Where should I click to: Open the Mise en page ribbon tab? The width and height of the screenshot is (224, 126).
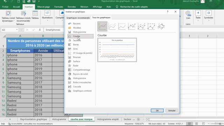43,7
